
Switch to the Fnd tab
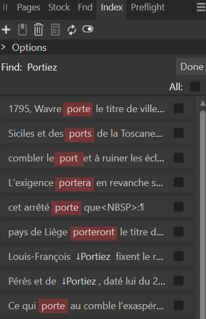point(85,8)
